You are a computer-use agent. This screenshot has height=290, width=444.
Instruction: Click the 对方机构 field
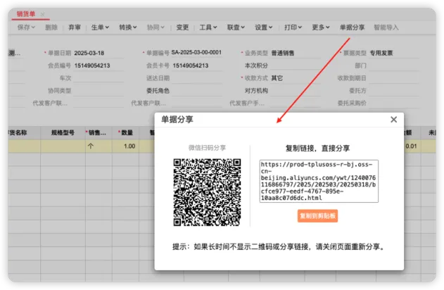tap(296, 91)
